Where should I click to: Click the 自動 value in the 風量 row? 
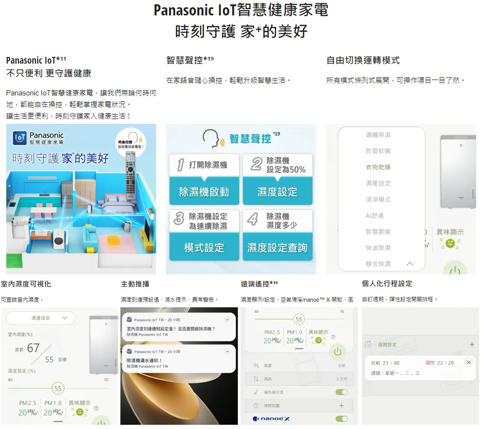[342, 365]
